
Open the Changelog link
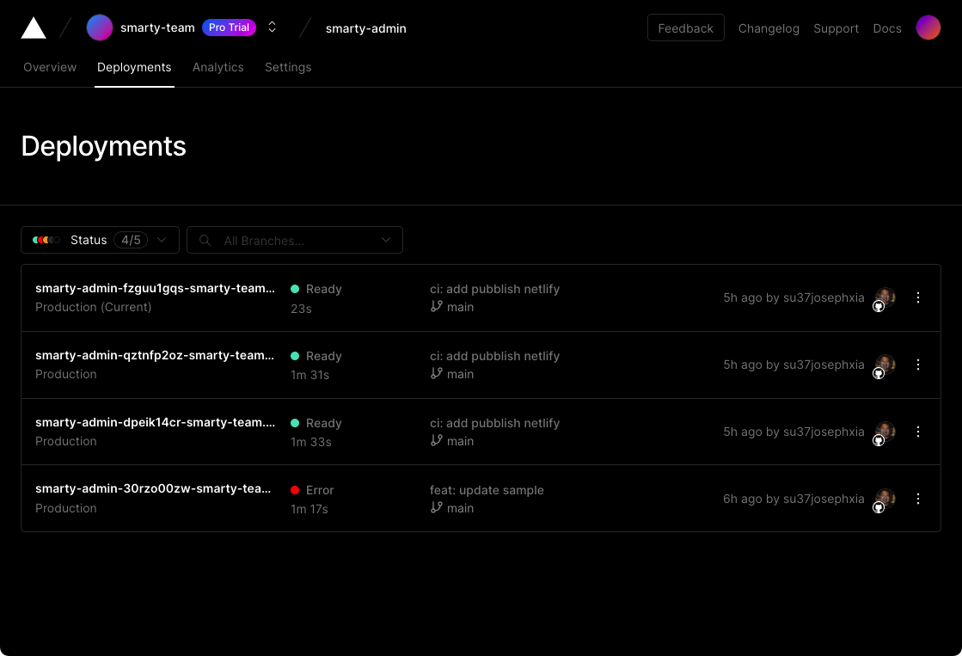[769, 28]
